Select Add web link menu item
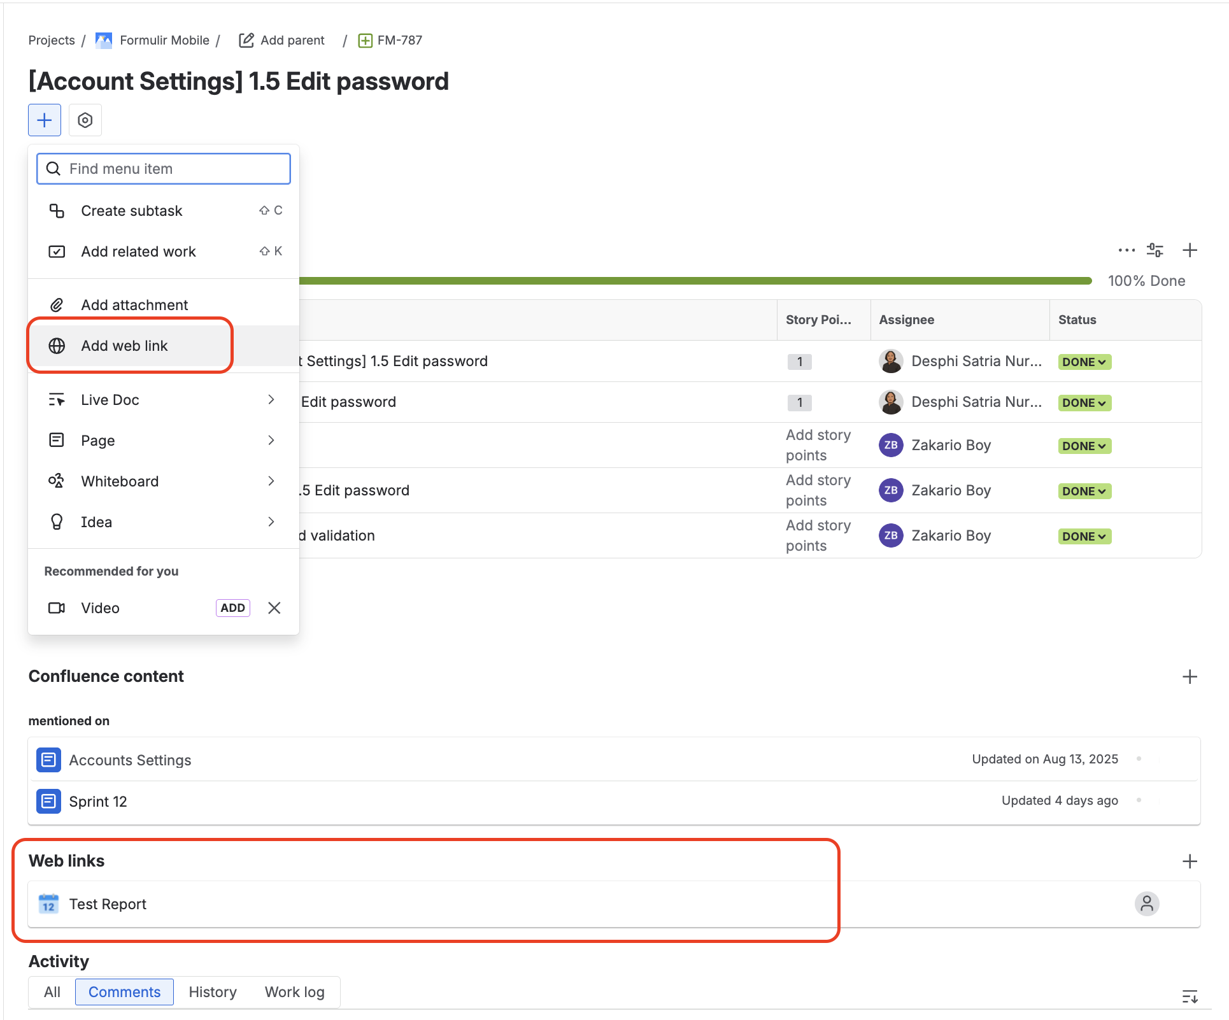The image size is (1229, 1020). (x=125, y=346)
